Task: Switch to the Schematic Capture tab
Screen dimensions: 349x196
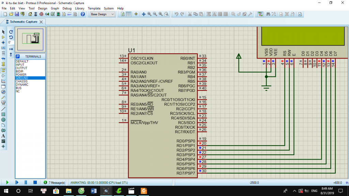Action: tap(23, 21)
